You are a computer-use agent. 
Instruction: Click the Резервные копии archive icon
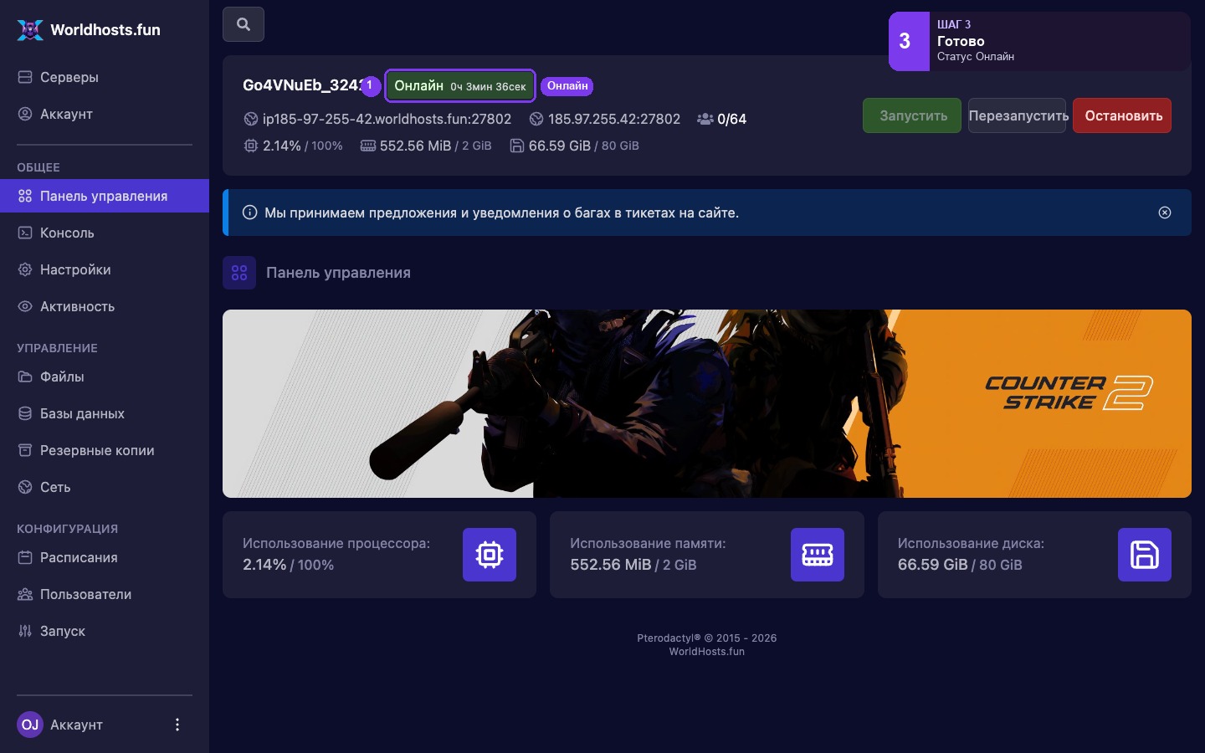[x=25, y=450]
